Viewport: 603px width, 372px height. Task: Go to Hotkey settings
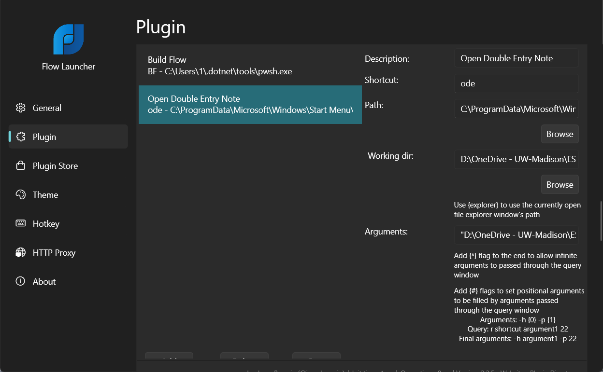(68, 223)
